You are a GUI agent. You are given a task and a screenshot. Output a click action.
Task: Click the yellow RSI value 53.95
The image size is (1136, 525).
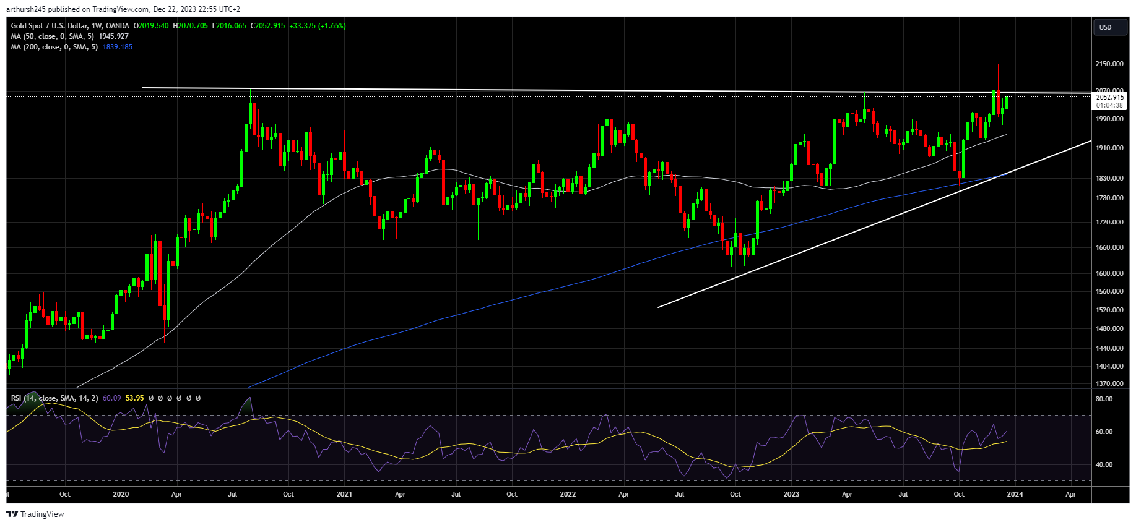[134, 398]
